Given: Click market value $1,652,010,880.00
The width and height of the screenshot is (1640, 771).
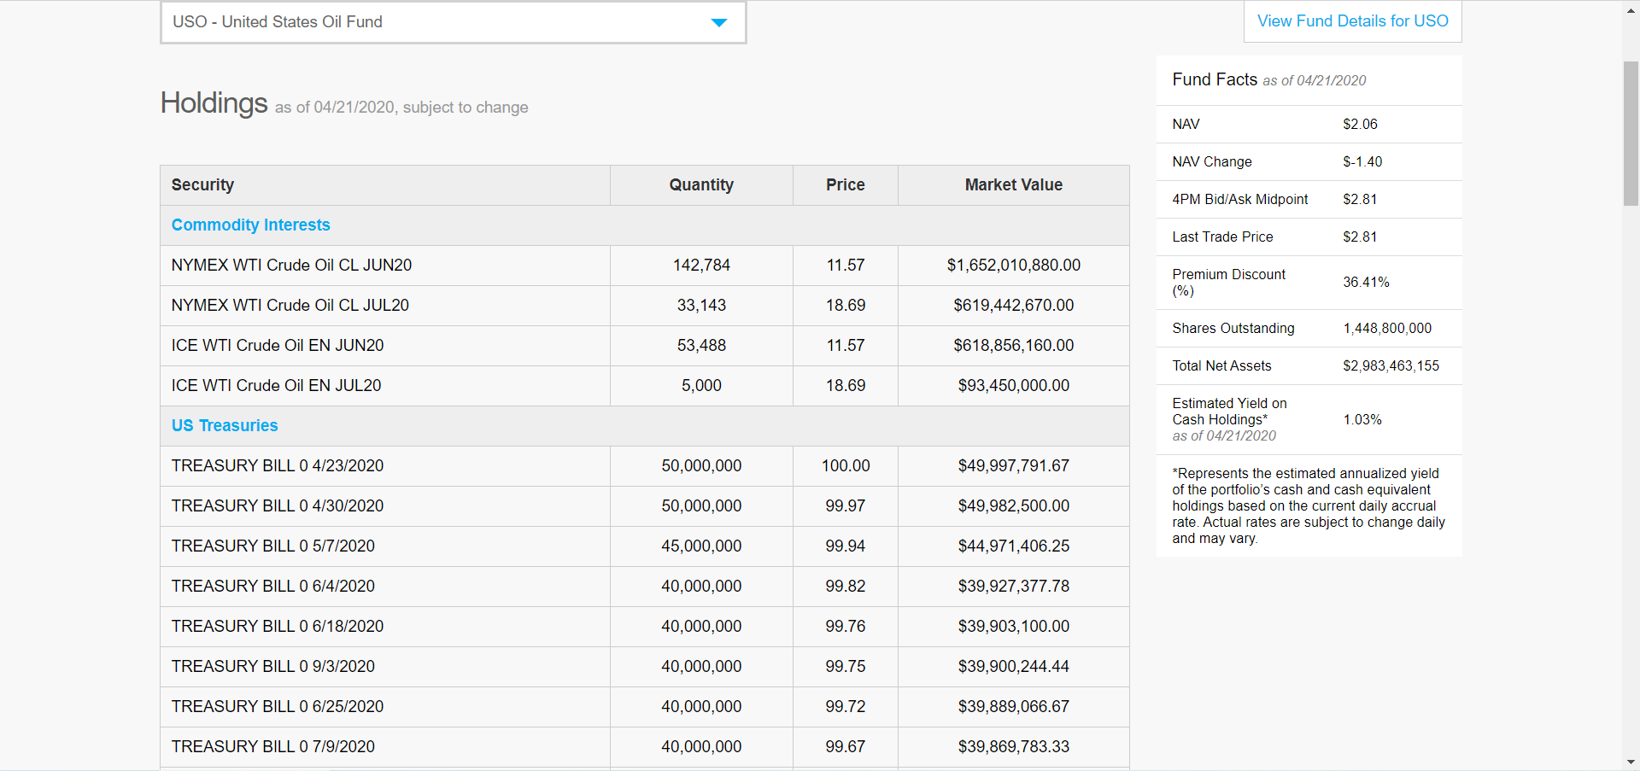Looking at the screenshot, I should click(1014, 266).
